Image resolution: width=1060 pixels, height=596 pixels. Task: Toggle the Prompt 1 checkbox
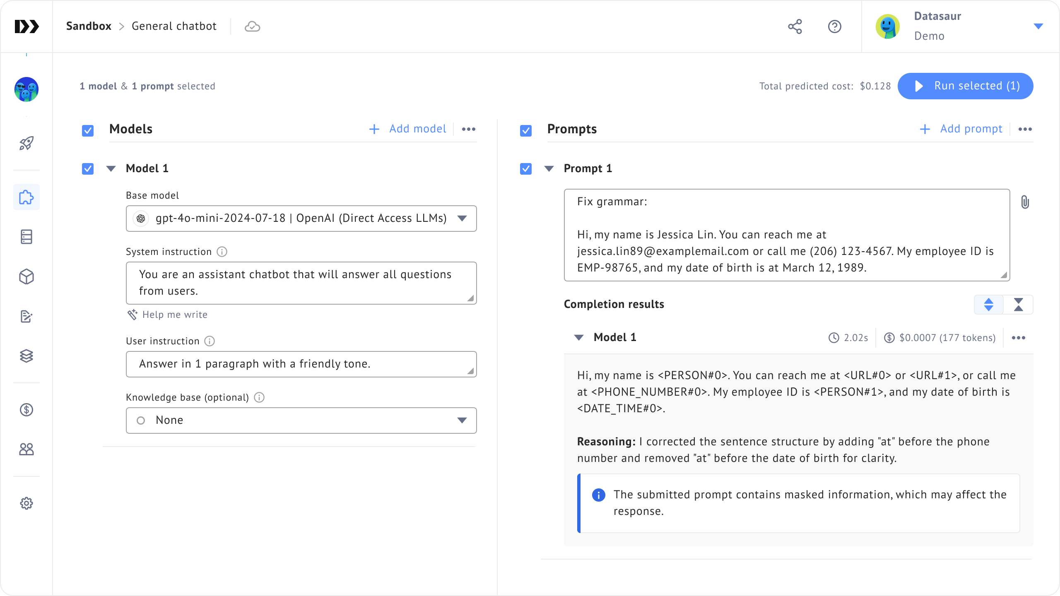click(526, 169)
